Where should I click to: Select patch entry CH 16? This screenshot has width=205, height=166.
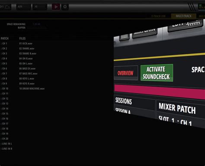[x=4, y=119]
